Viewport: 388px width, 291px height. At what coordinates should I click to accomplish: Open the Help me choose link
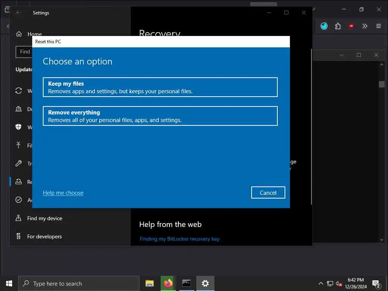(63, 193)
